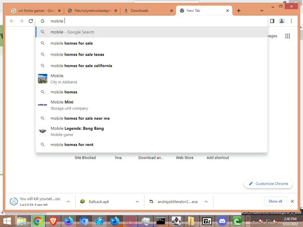
Task: Pick 'mobile homes for sale texas'
Action: 152,54
